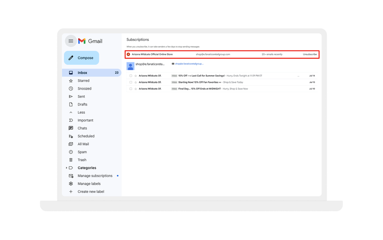Open the Spam folder
Viewport: 383px width, 240px height.
(x=82, y=152)
